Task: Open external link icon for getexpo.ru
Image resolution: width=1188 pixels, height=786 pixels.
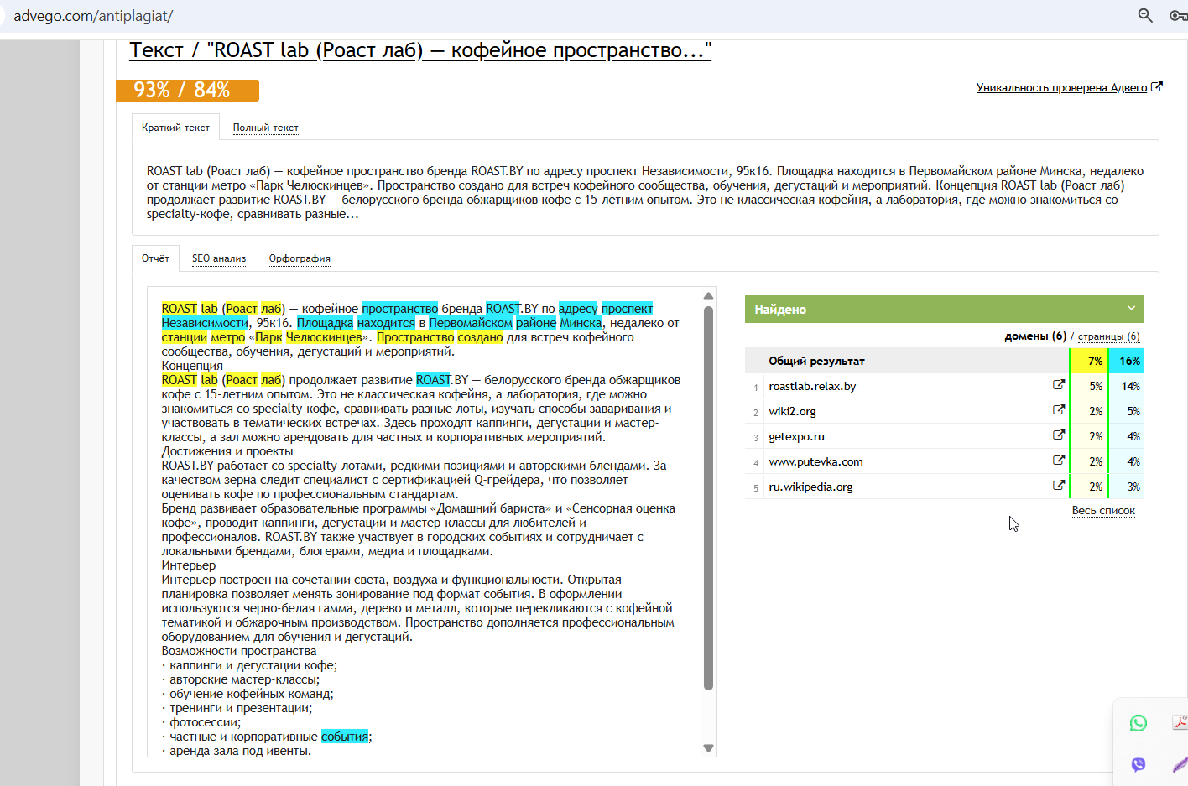Action: [1059, 435]
